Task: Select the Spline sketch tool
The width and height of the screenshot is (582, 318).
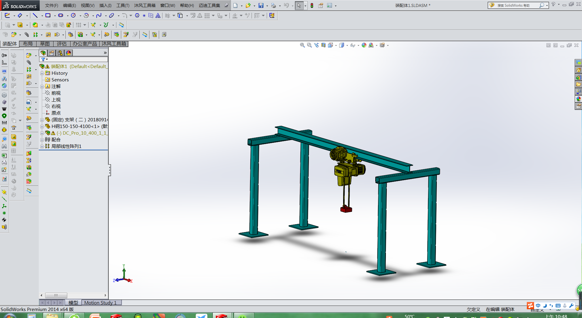Action: tap(99, 15)
